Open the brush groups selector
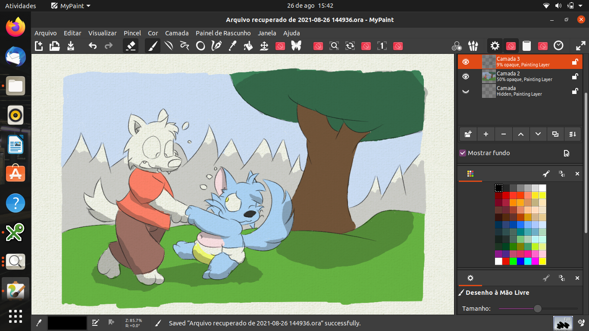589x331 pixels. (x=473, y=46)
